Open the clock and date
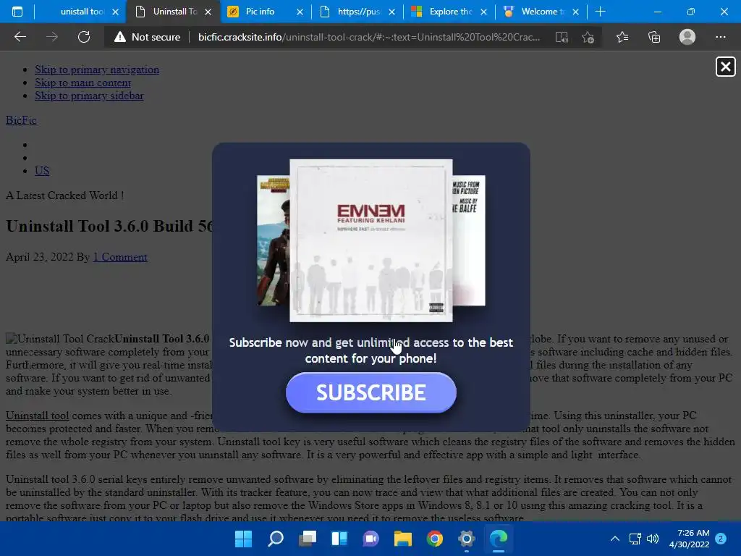741x556 pixels. coord(689,539)
